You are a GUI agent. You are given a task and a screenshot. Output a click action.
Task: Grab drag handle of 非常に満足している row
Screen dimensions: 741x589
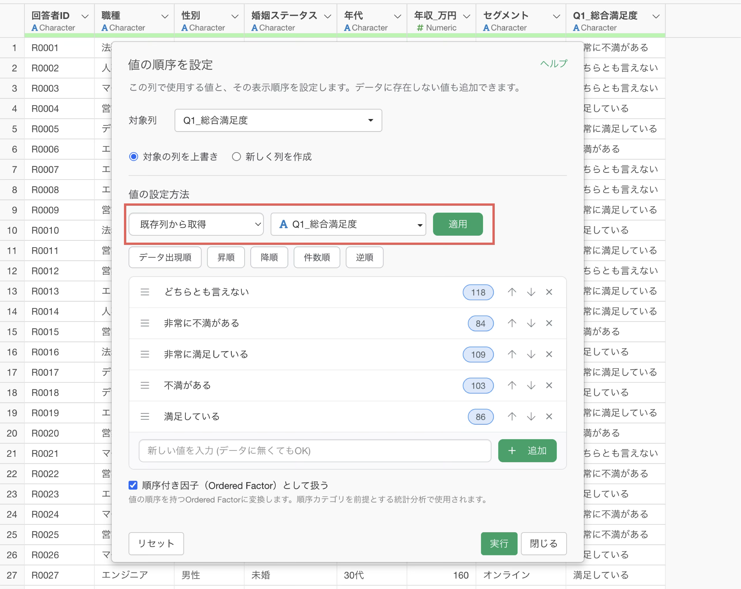pyautogui.click(x=145, y=354)
